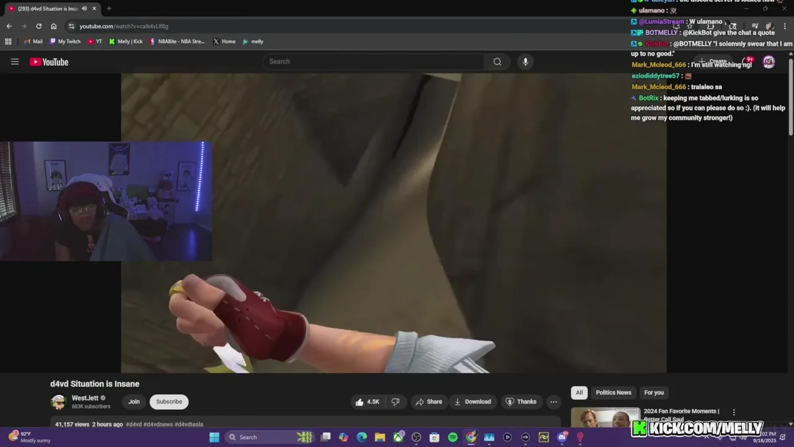
Task: Open a new browser tab
Action: (109, 9)
